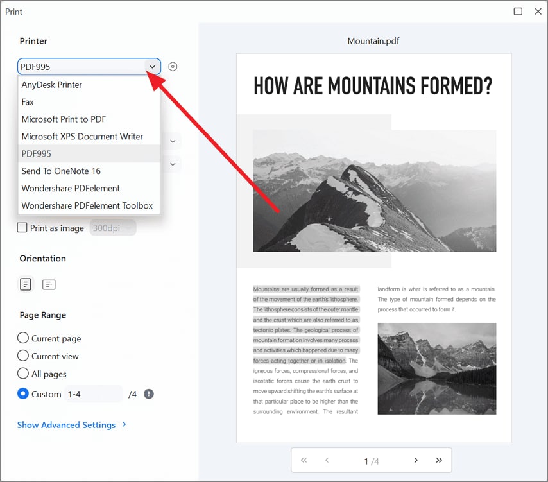This screenshot has height=482, width=548.
Task: Jump to last preview page
Action: coord(439,460)
